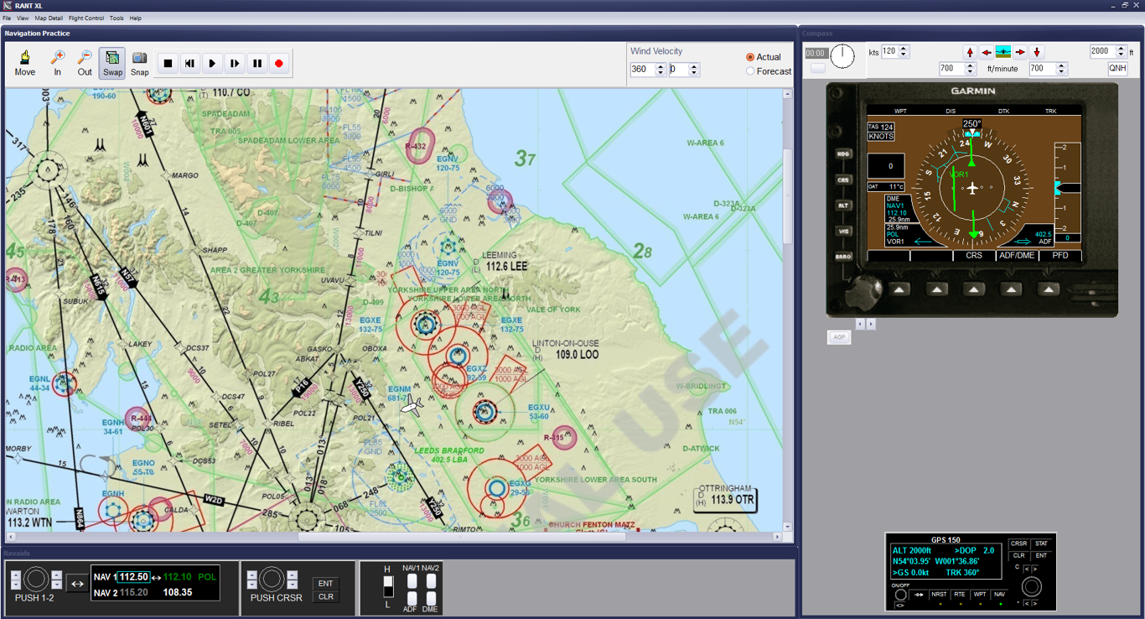Click the red turn left arrow

pyautogui.click(x=987, y=52)
